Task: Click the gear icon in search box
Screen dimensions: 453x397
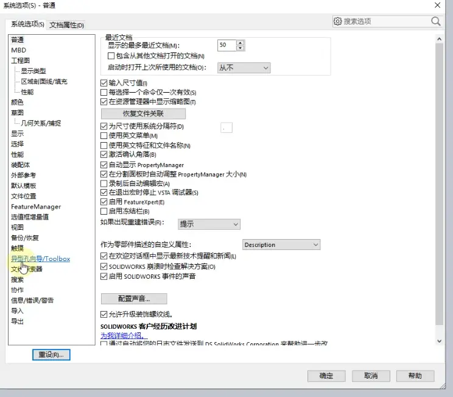Action: 337,21
